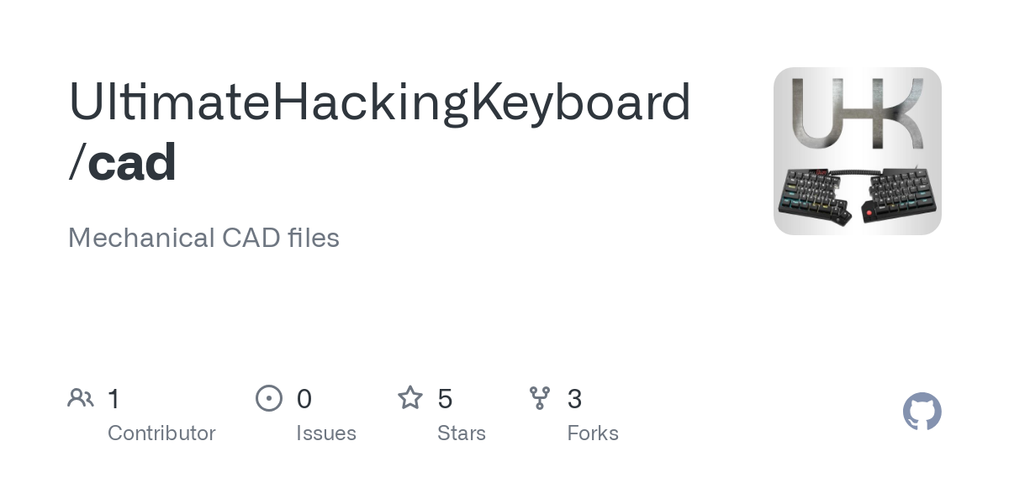
Task: Click the stars count number 5
Action: (x=446, y=399)
